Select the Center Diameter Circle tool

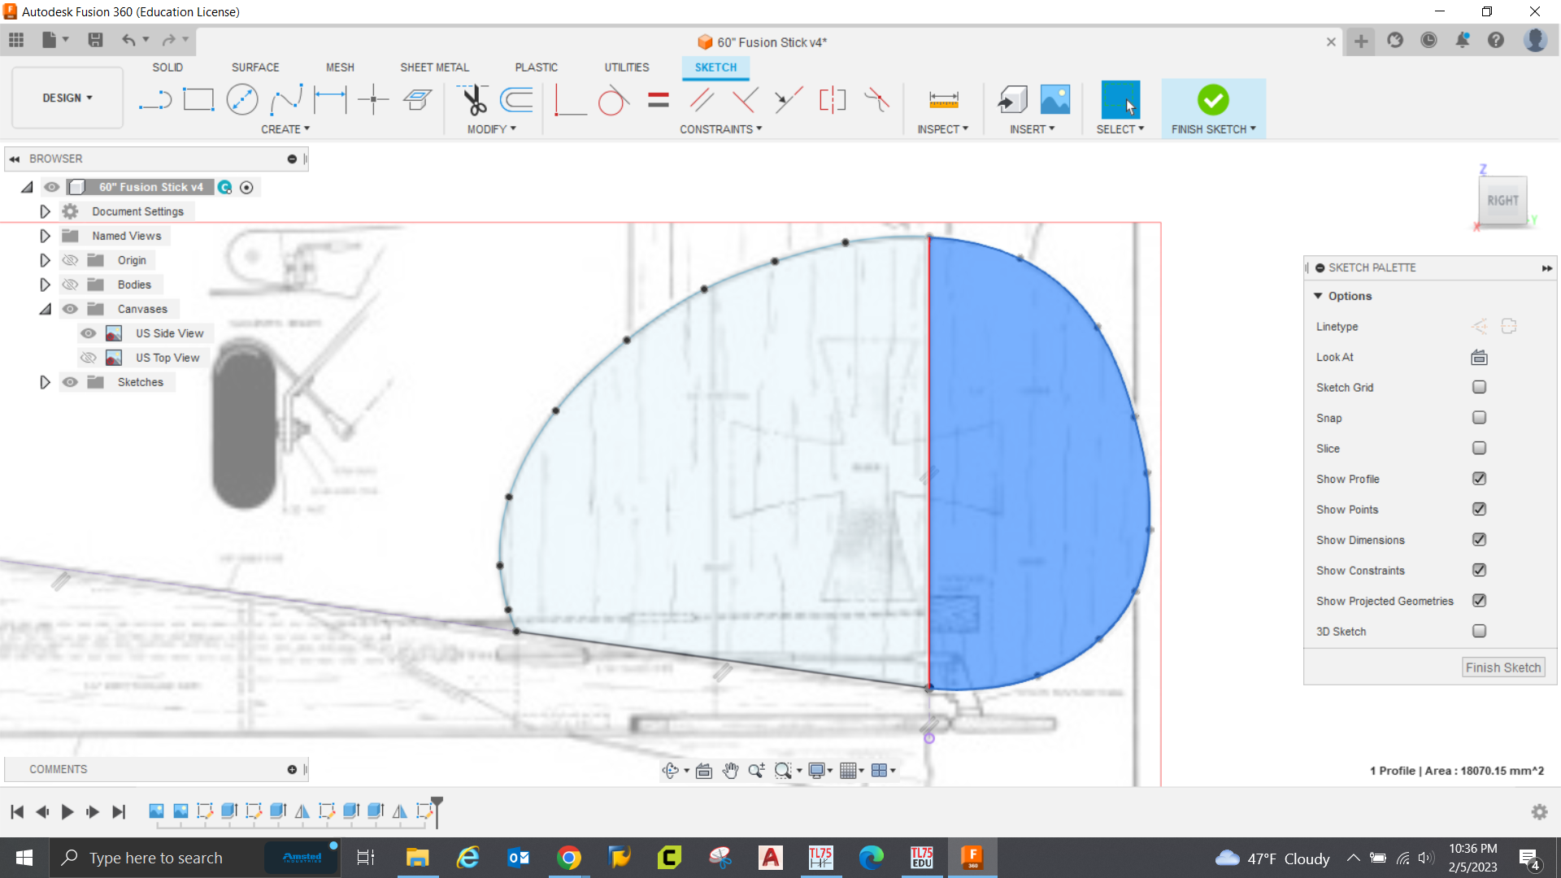pos(242,100)
